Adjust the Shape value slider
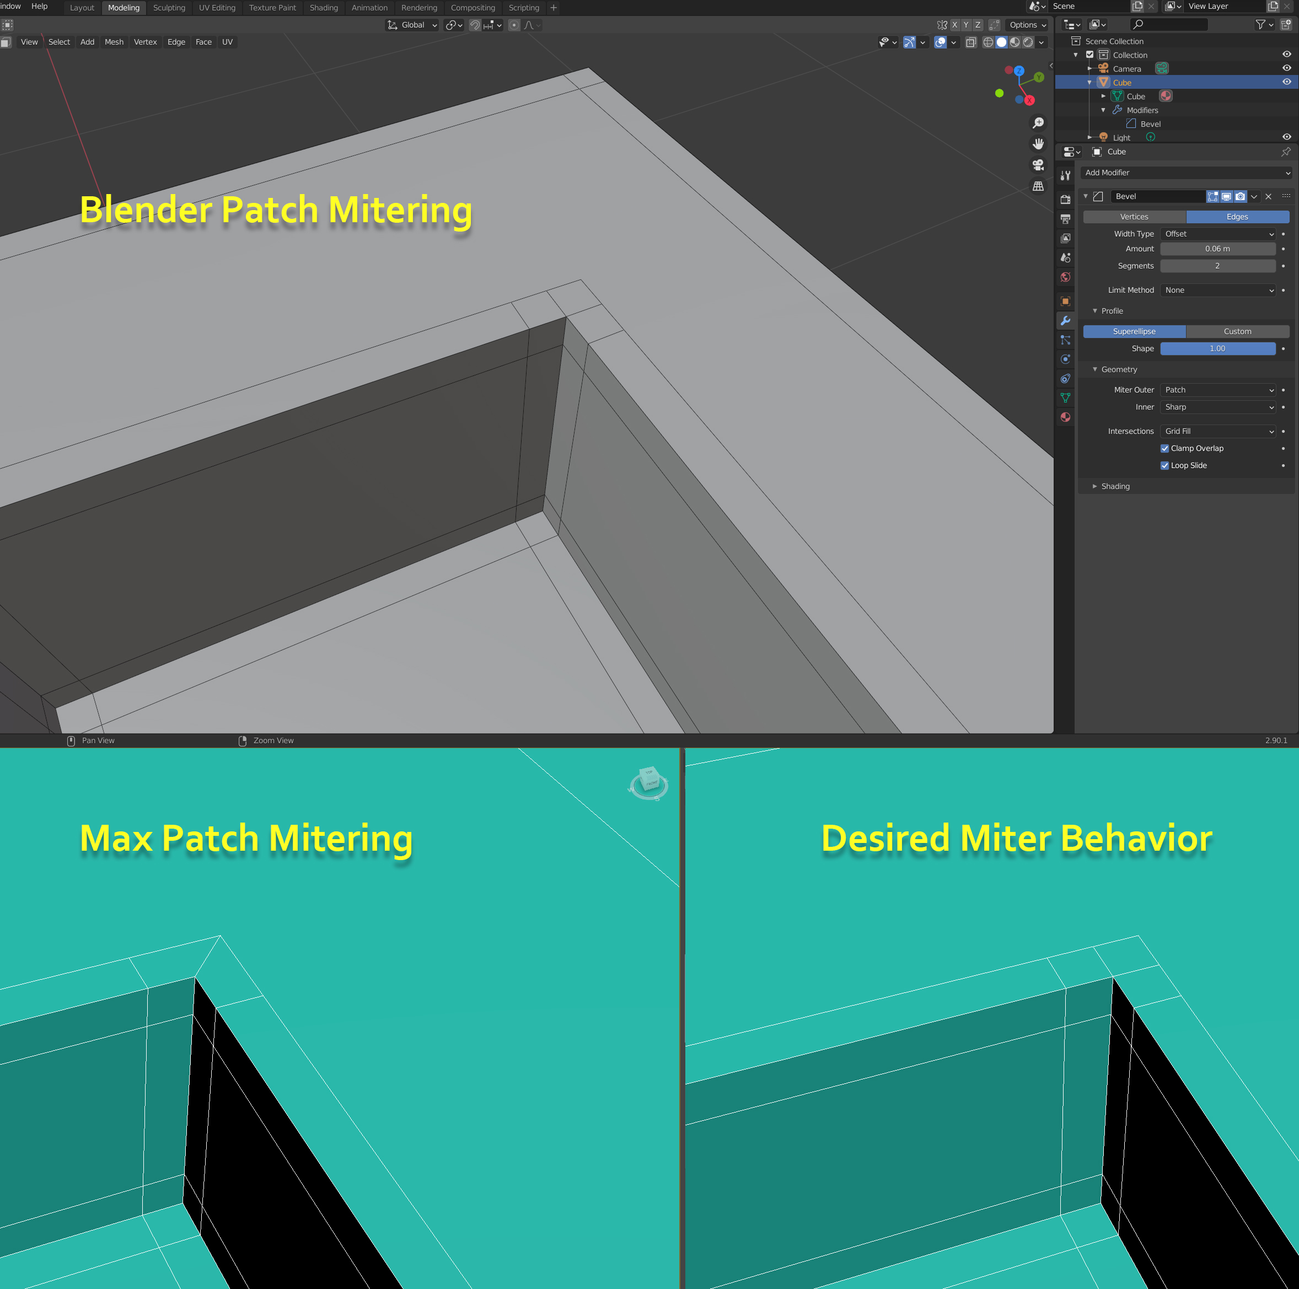Screen dimensions: 1299x1289 (1217, 348)
